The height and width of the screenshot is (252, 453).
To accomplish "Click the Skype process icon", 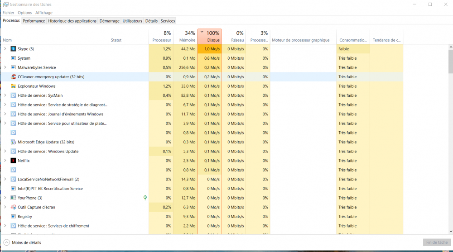I will pos(13,49).
